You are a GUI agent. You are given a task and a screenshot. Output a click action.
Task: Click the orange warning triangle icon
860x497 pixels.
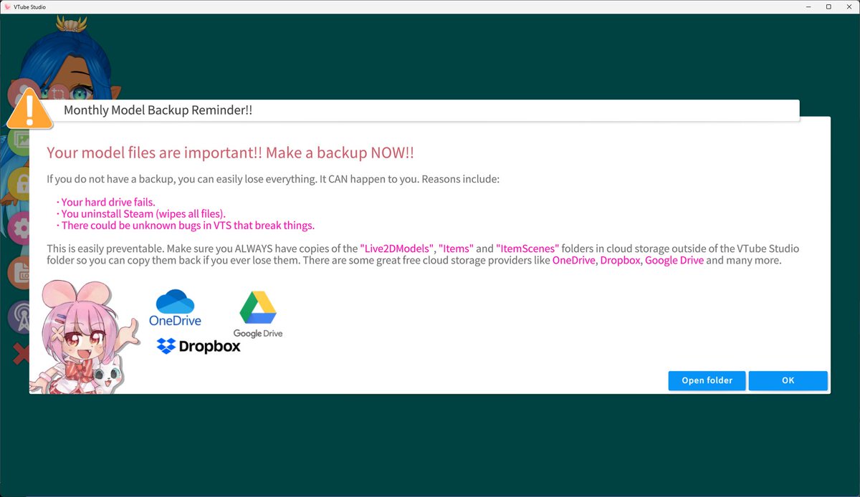(x=29, y=110)
